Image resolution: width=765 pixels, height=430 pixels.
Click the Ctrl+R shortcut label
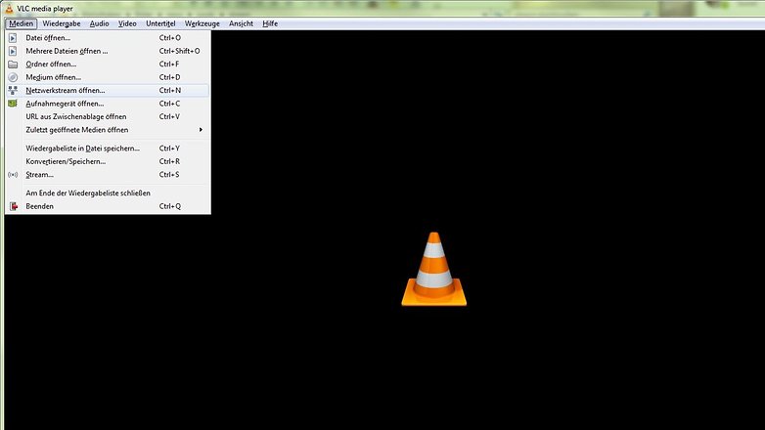point(169,161)
